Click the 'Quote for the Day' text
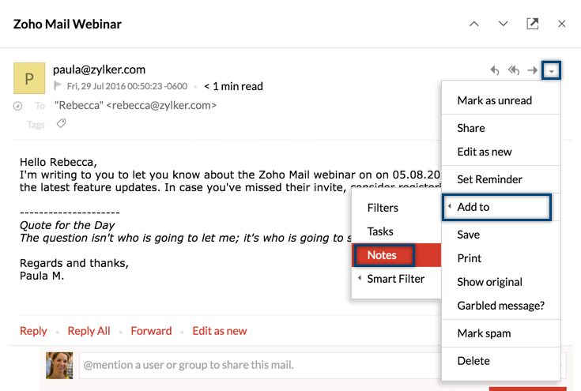The width and height of the screenshot is (581, 391). coord(67,225)
